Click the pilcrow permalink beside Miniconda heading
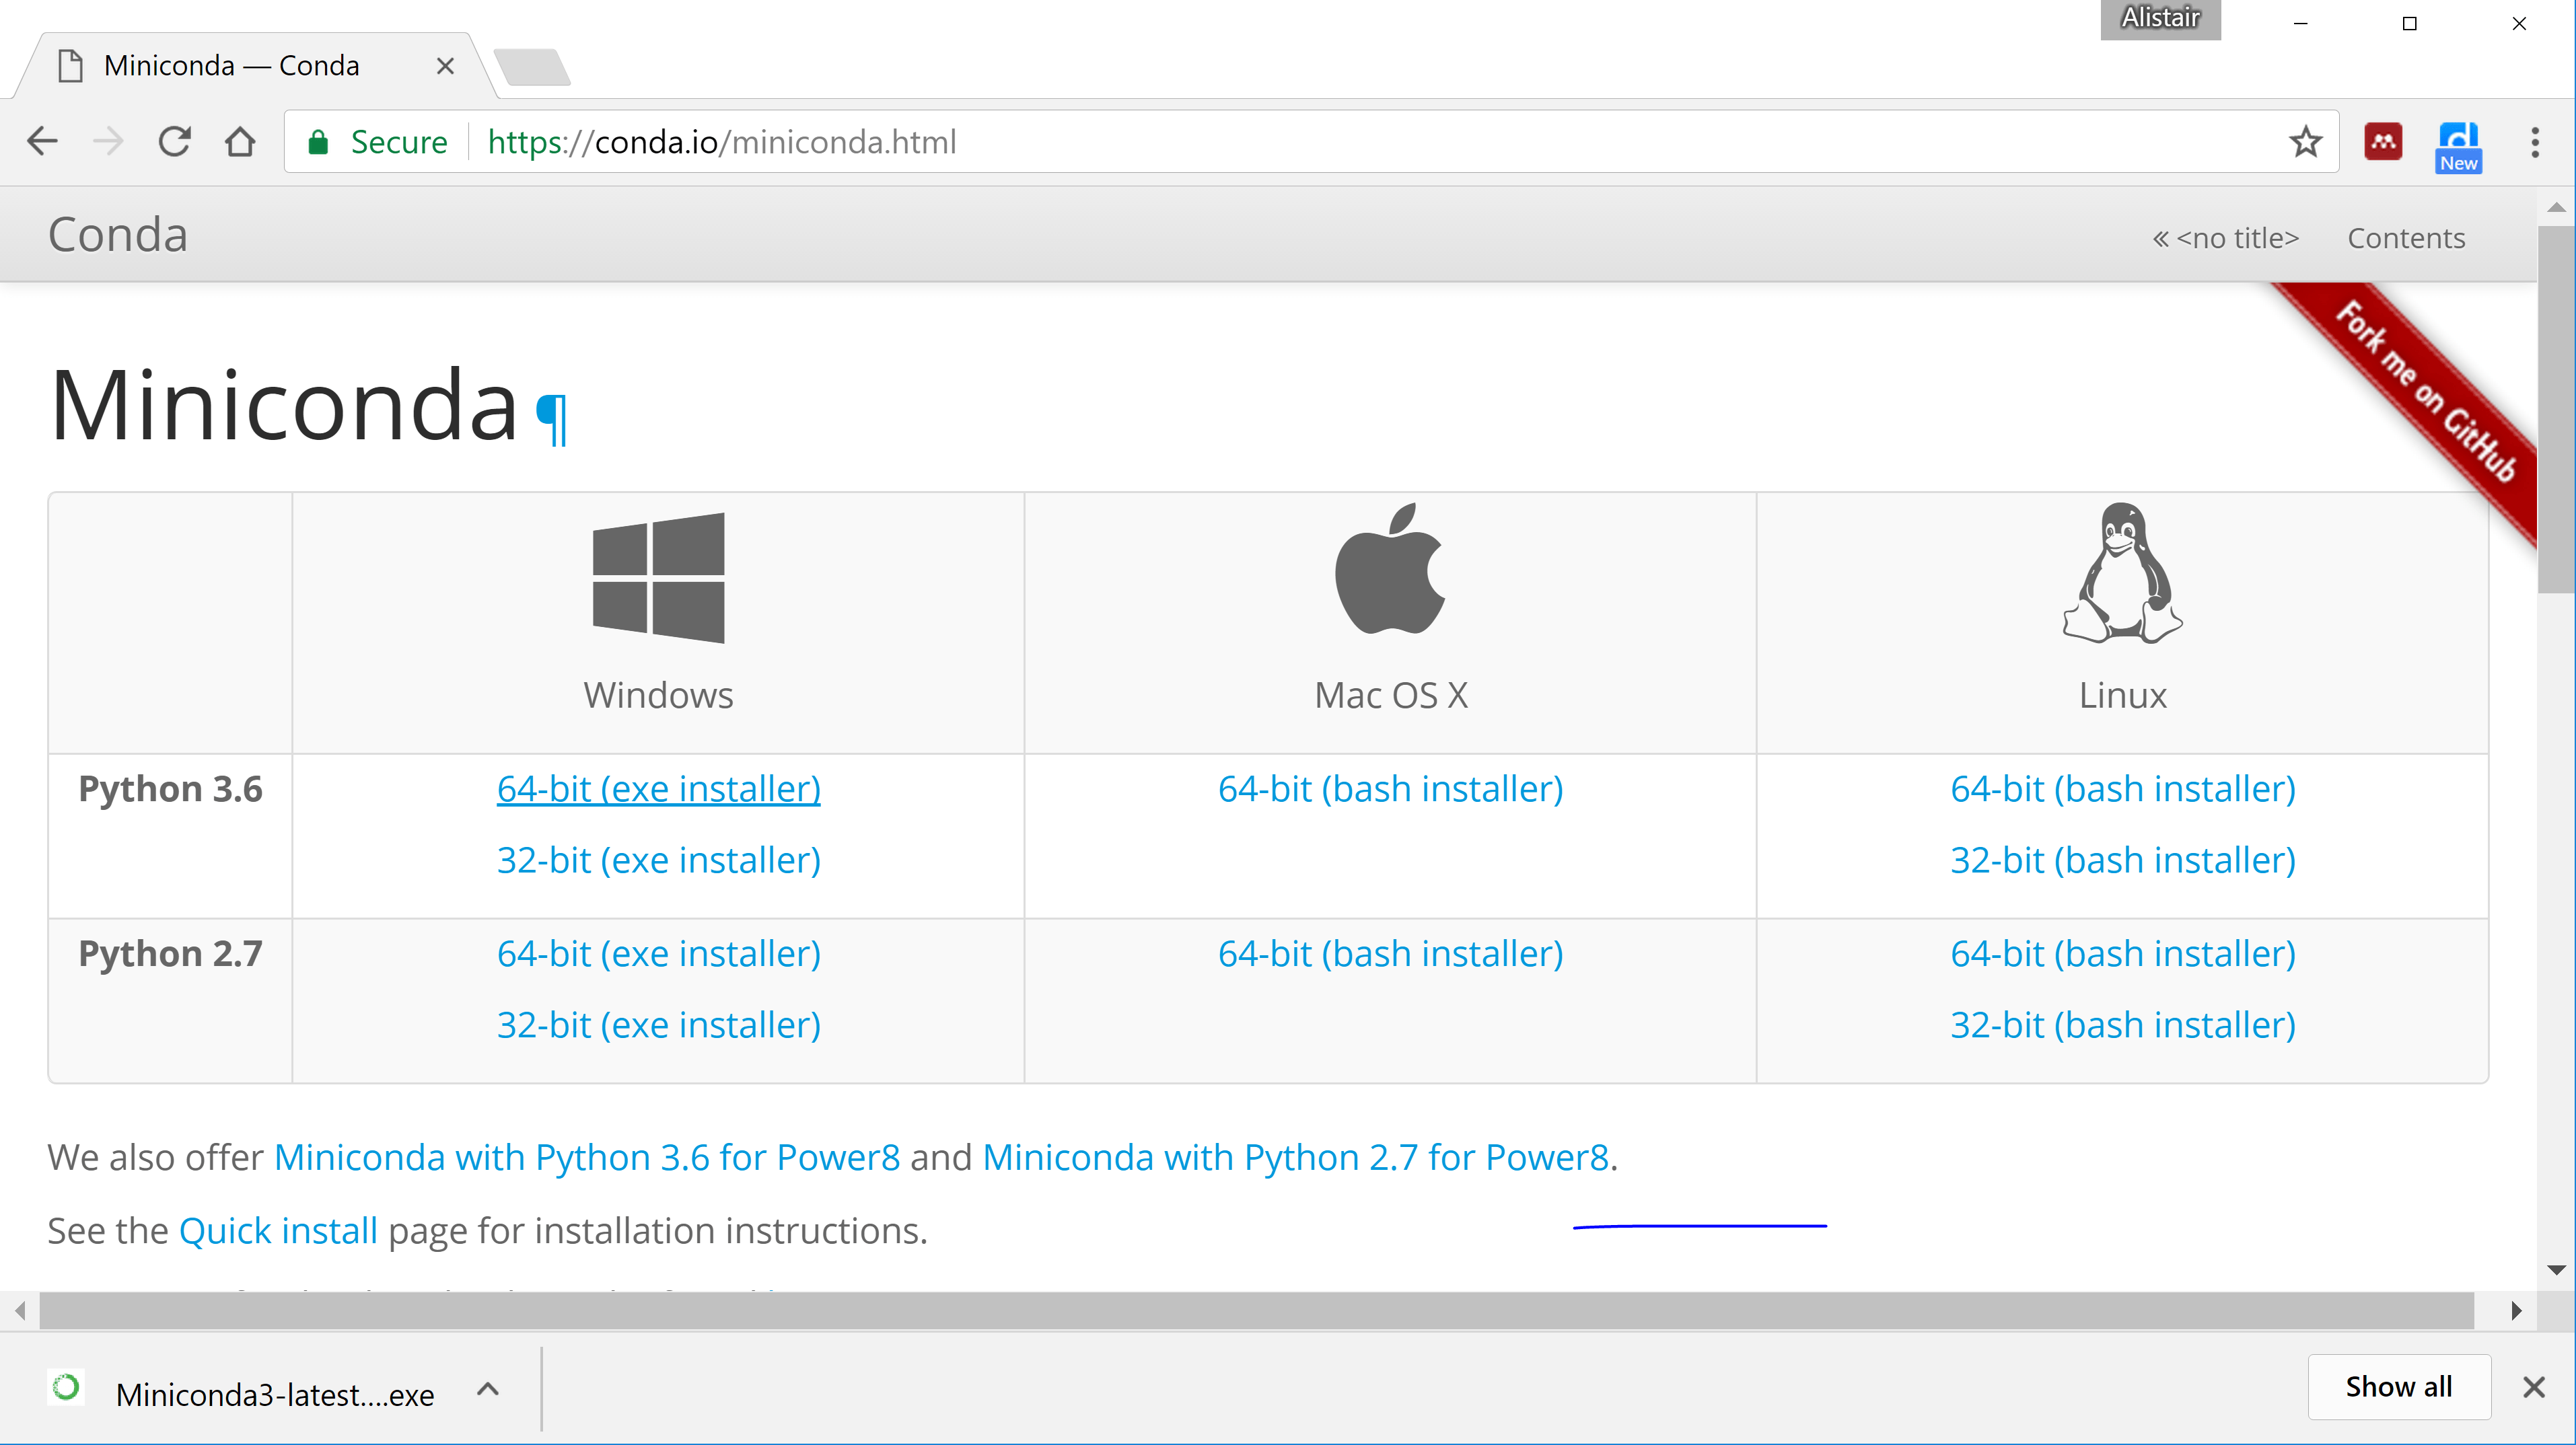The width and height of the screenshot is (2576, 1445). pos(551,419)
